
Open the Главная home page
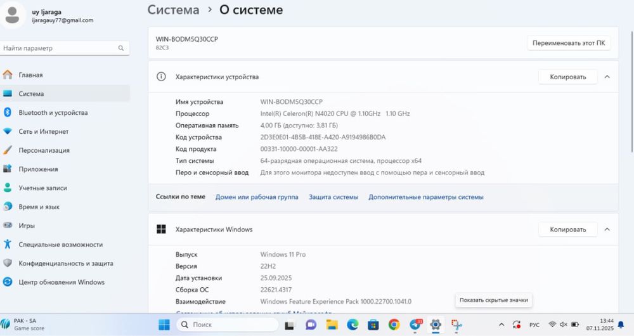point(65,75)
